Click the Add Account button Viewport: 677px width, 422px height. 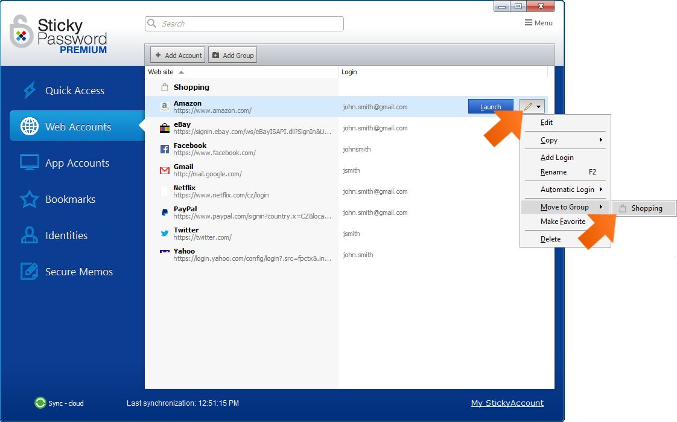(x=178, y=56)
